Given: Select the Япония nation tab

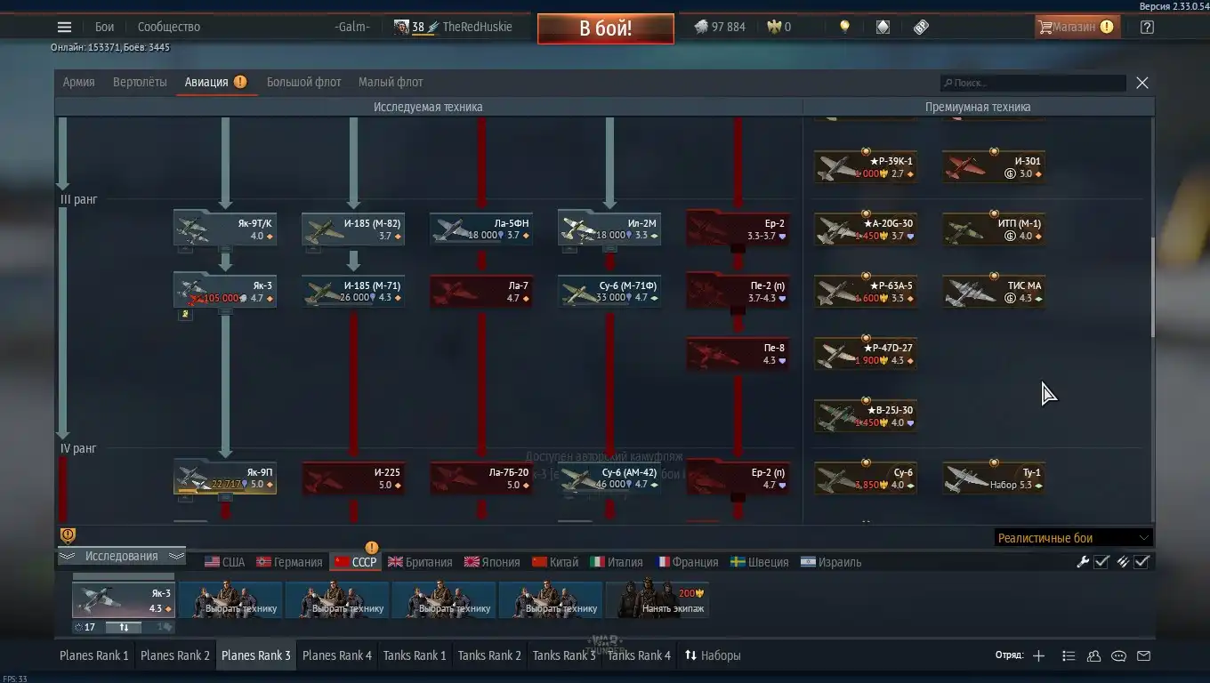Looking at the screenshot, I should (491, 562).
